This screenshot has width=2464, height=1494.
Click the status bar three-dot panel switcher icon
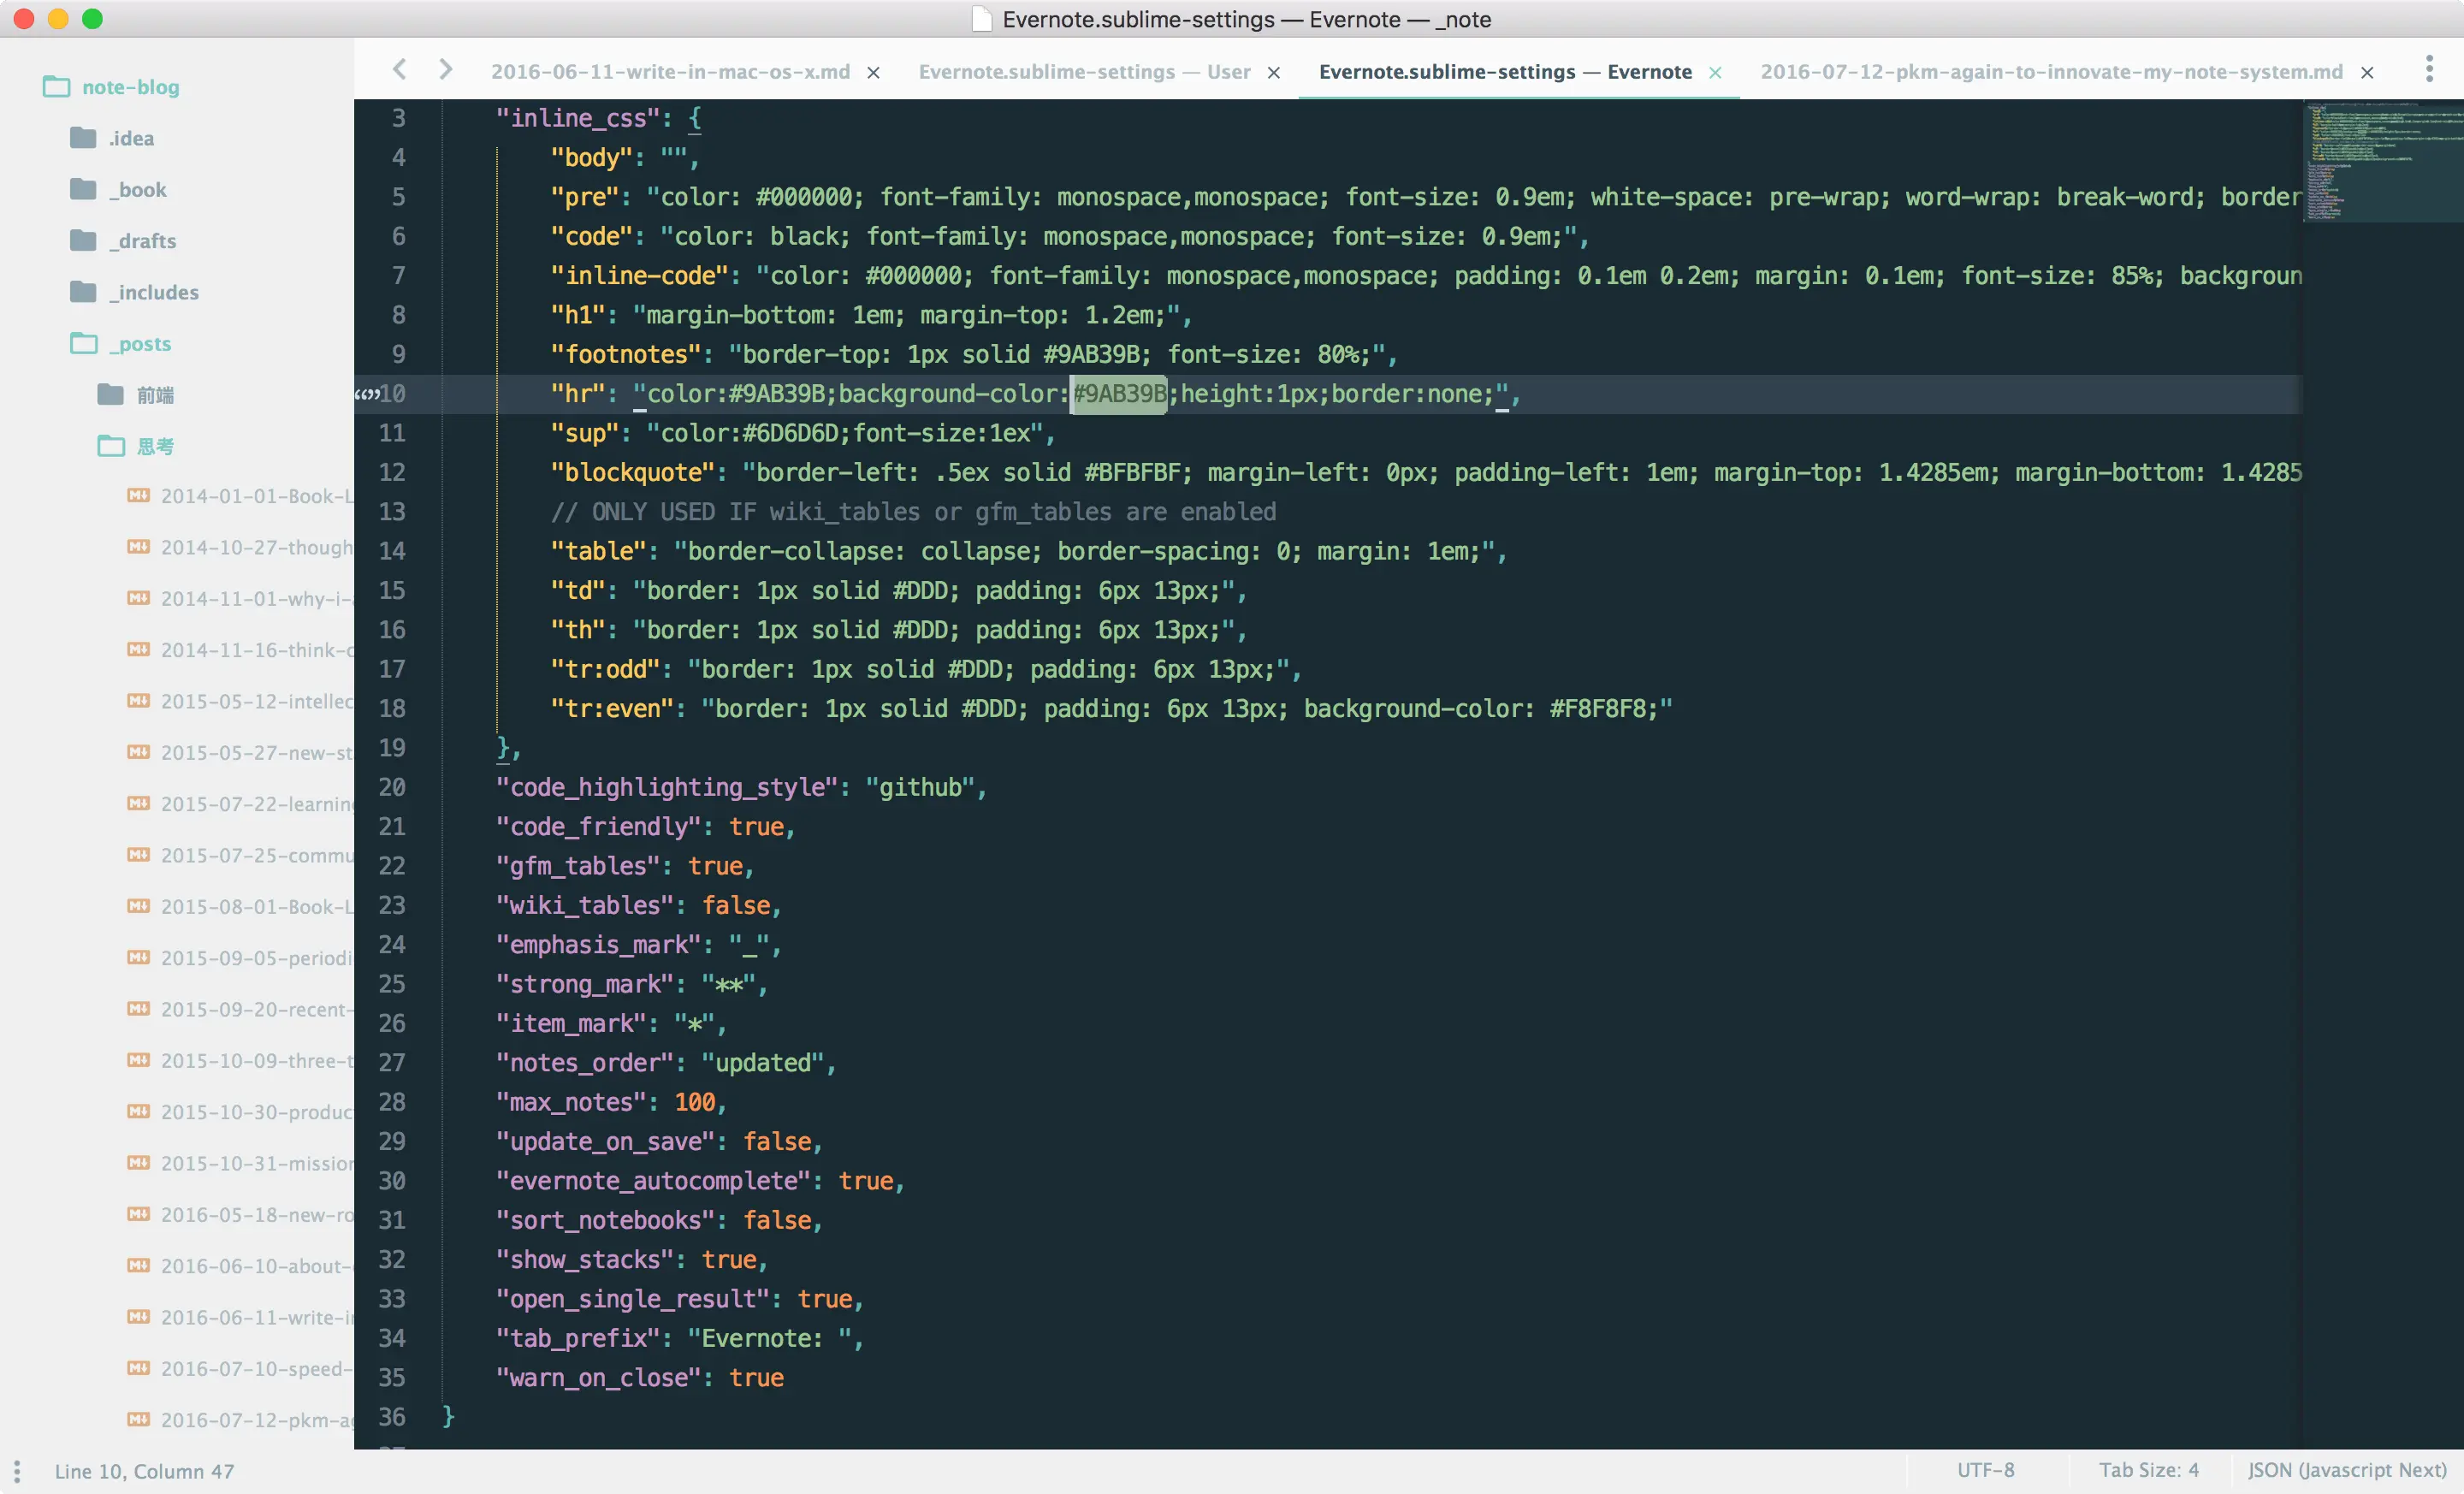pyautogui.click(x=17, y=1470)
